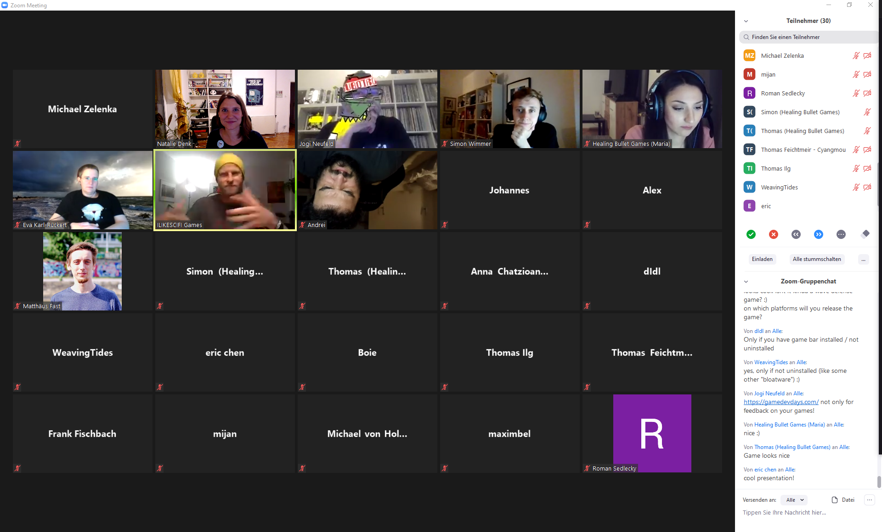
Task: Click eric's avatar in participants list
Action: [x=749, y=206]
